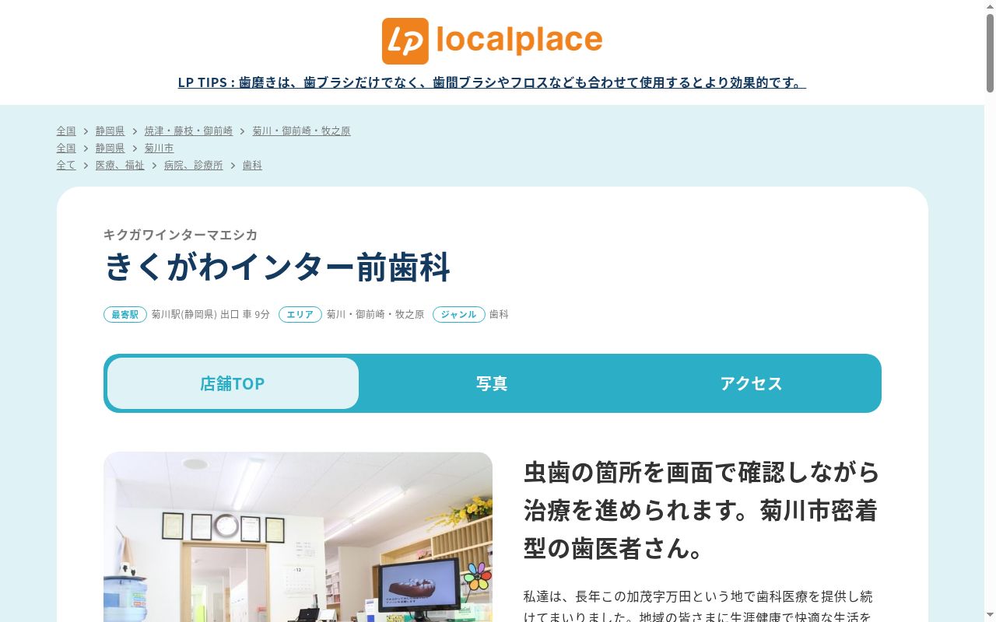This screenshot has width=996, height=622.
Task: Click the エリア label badge
Action: coord(300,314)
